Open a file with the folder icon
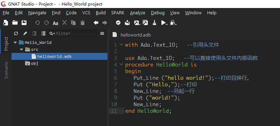The image size is (280, 126). pyautogui.click(x=15, y=23)
